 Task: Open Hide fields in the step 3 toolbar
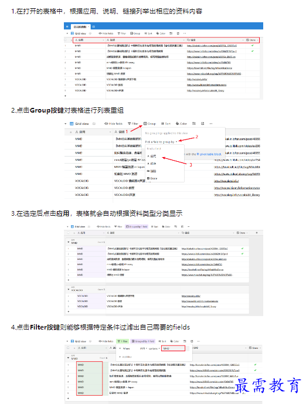104,226
